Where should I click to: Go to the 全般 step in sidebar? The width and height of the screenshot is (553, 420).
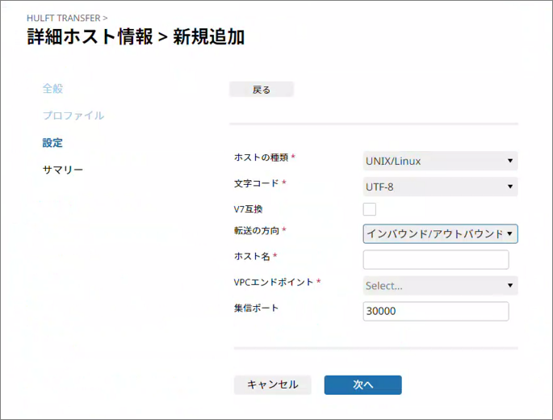pyautogui.click(x=52, y=88)
